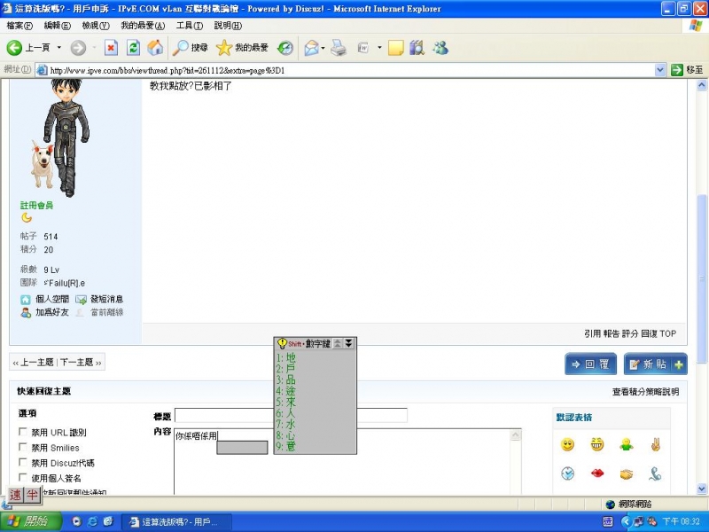Image resolution: width=709 pixels, height=532 pixels.
Task: Open the mail icon dropdown arrow
Action: click(x=323, y=48)
